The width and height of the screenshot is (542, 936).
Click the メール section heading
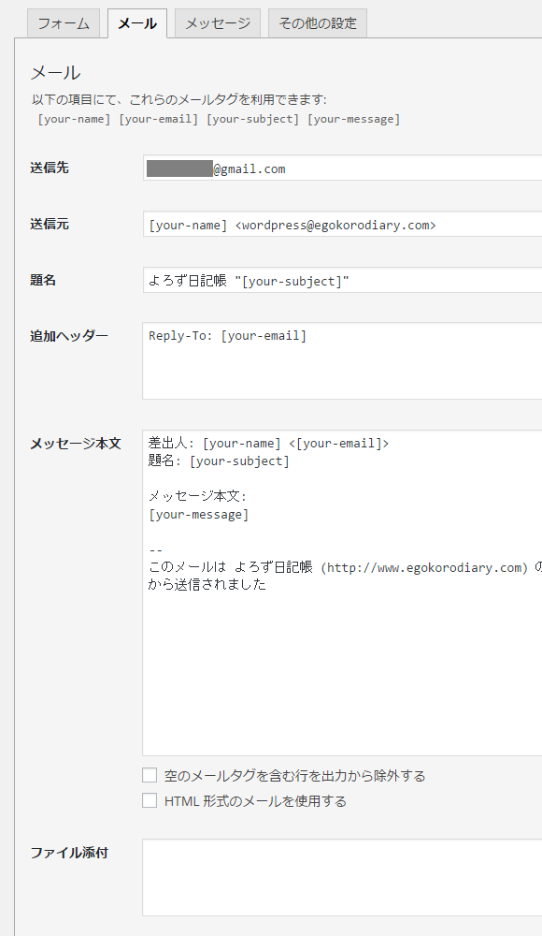point(55,73)
